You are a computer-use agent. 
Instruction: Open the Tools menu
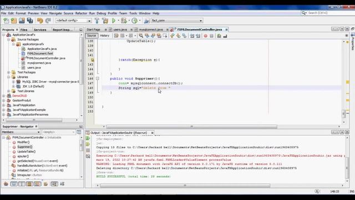pos(133,13)
